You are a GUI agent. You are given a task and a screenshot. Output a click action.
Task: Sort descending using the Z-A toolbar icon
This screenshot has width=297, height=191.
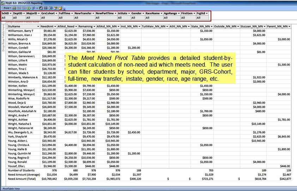pos(24,8)
